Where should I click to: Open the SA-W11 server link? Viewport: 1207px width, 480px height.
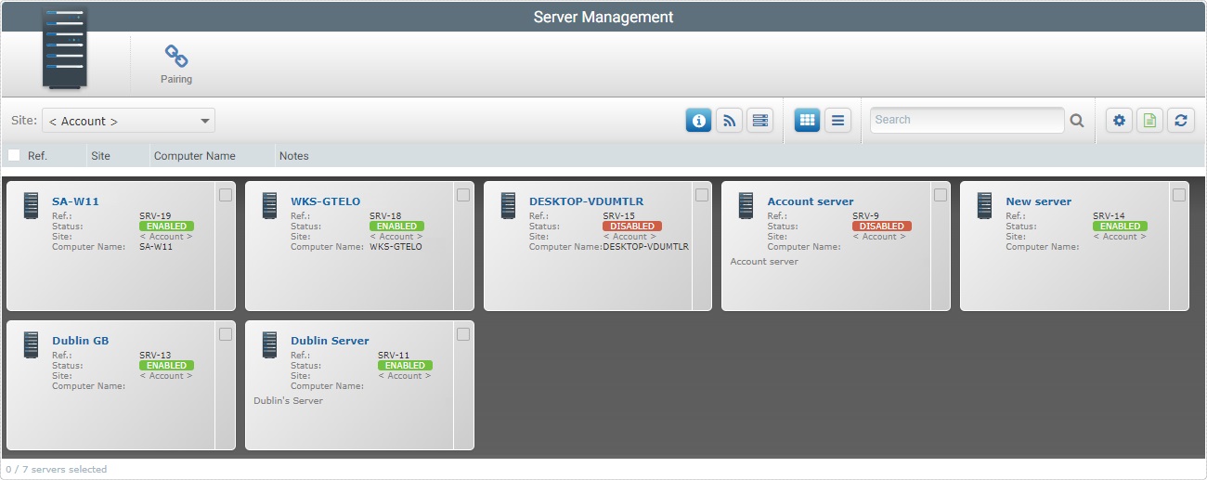coord(75,201)
